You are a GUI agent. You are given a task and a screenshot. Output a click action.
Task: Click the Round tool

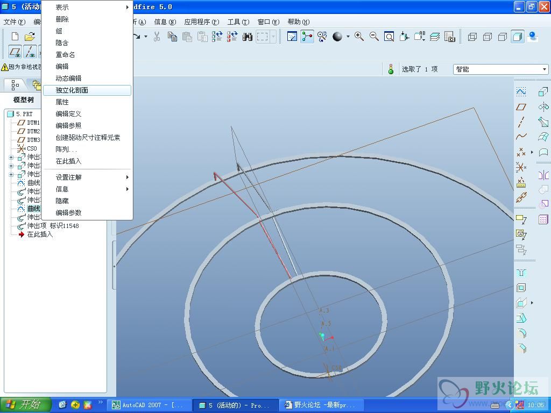(521, 333)
